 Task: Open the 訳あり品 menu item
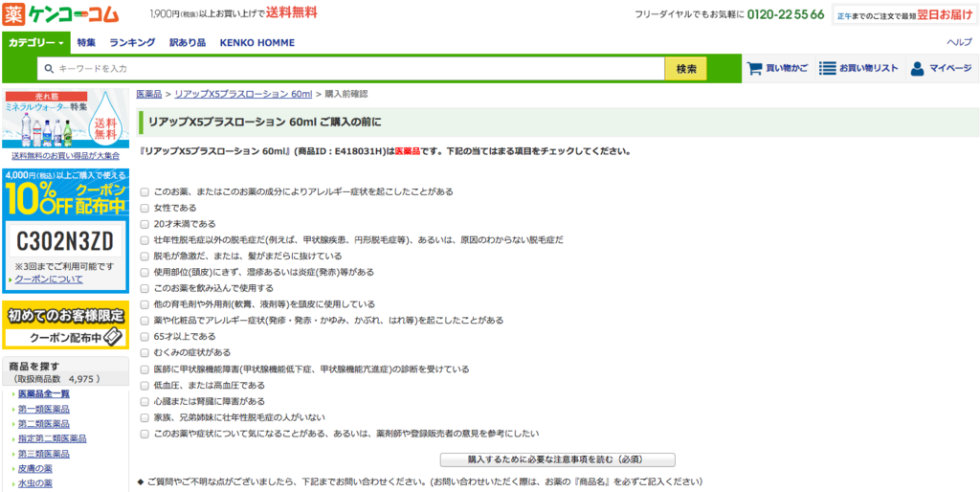(188, 42)
